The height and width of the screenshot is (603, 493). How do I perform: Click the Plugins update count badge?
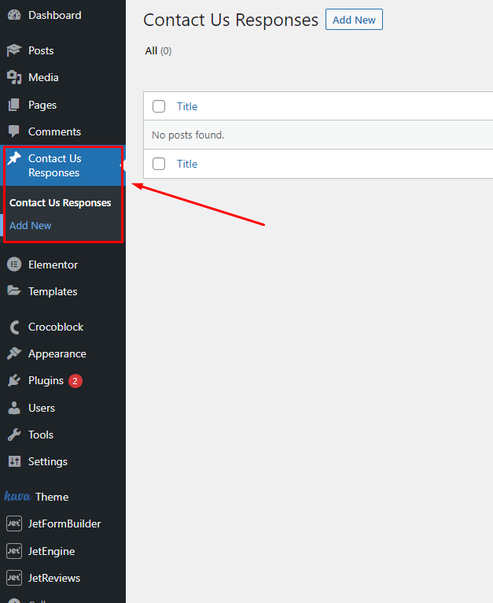(x=75, y=381)
